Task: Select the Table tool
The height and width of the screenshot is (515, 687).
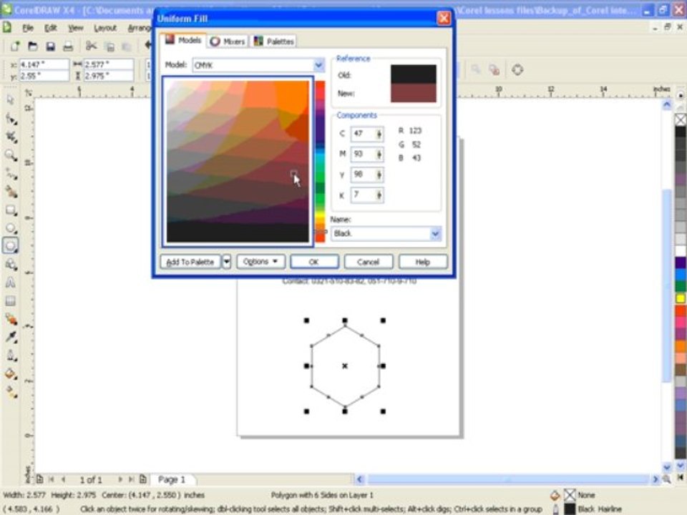Action: [x=11, y=301]
